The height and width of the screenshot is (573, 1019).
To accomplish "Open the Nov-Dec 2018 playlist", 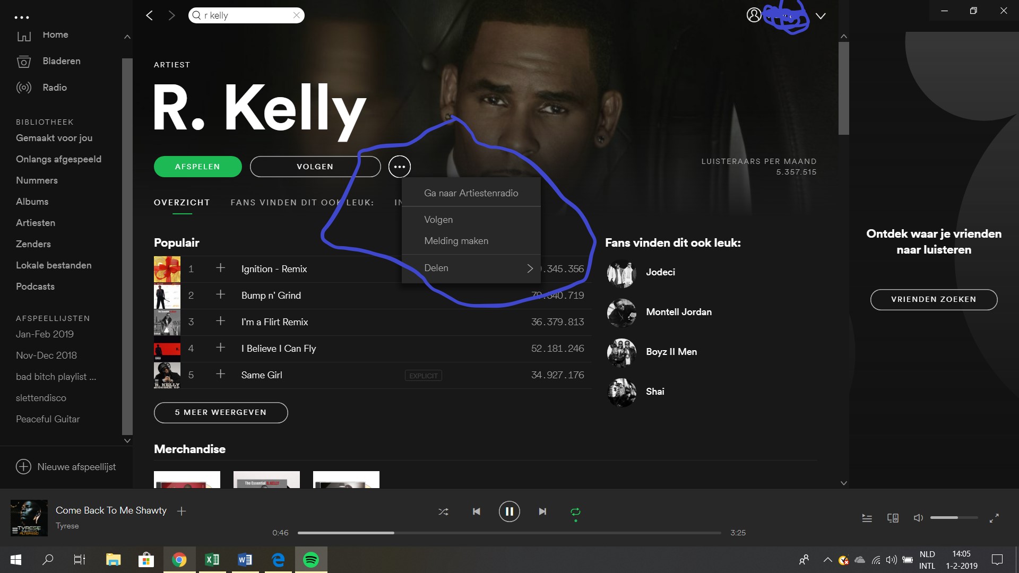I will [46, 355].
